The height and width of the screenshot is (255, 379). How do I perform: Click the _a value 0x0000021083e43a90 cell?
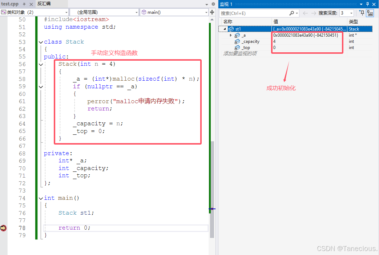[309, 35]
